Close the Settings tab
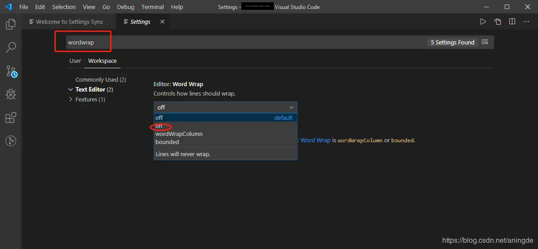This screenshot has width=538, height=249. [x=162, y=22]
